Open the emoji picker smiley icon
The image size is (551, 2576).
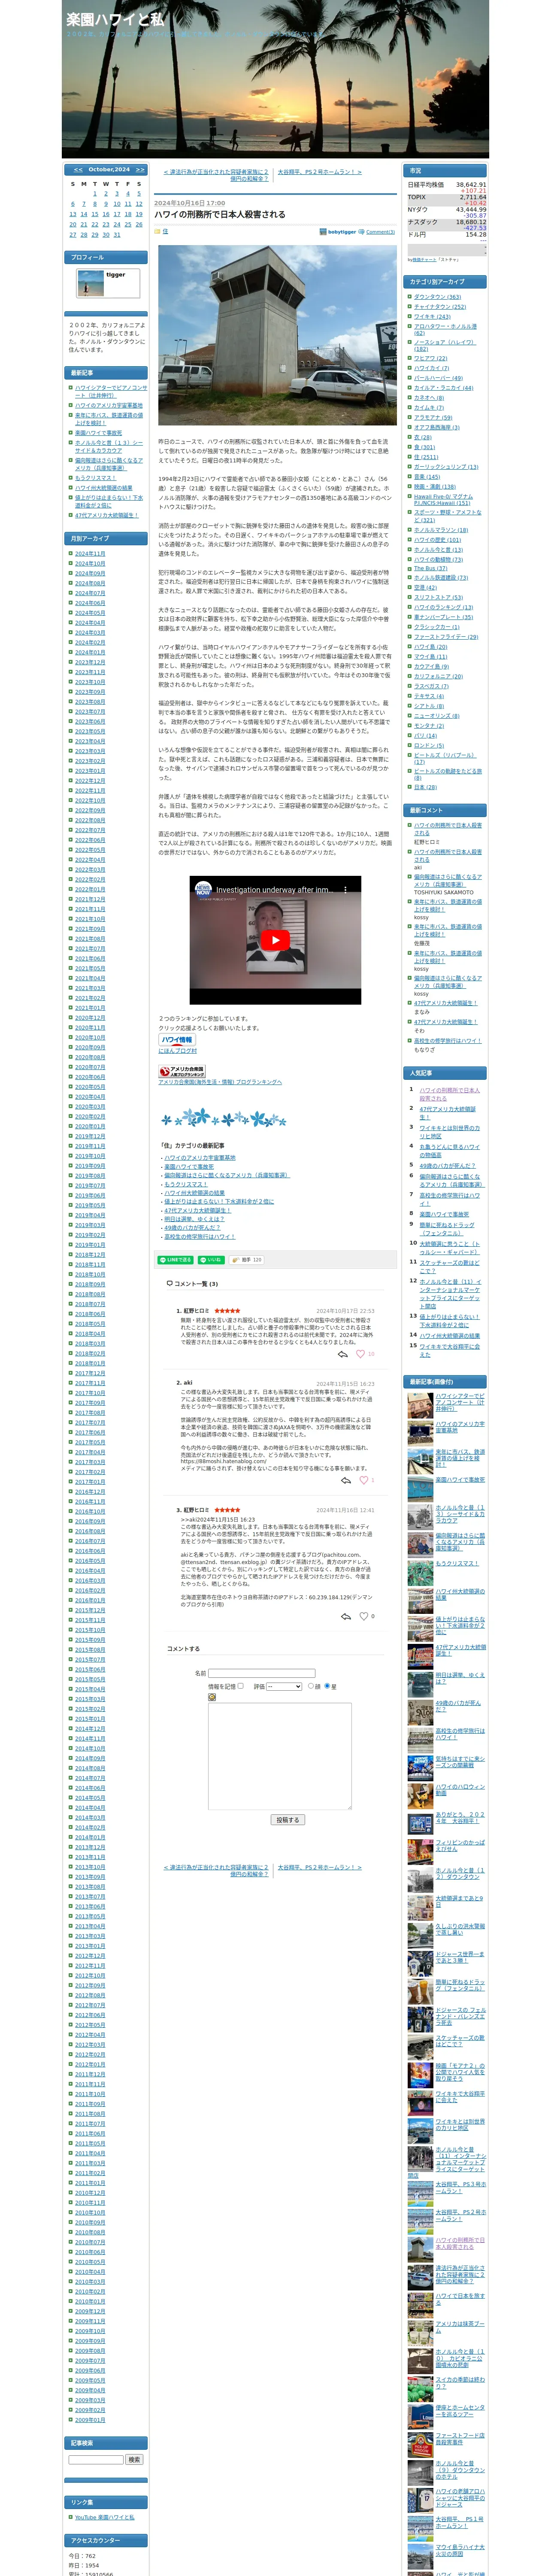212,1697
